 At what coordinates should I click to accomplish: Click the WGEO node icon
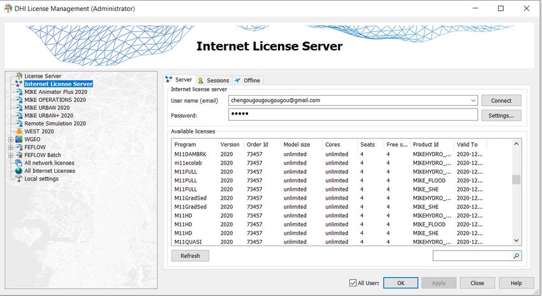coord(19,139)
